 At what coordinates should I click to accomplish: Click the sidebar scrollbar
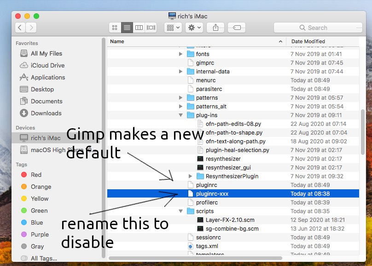104,148
